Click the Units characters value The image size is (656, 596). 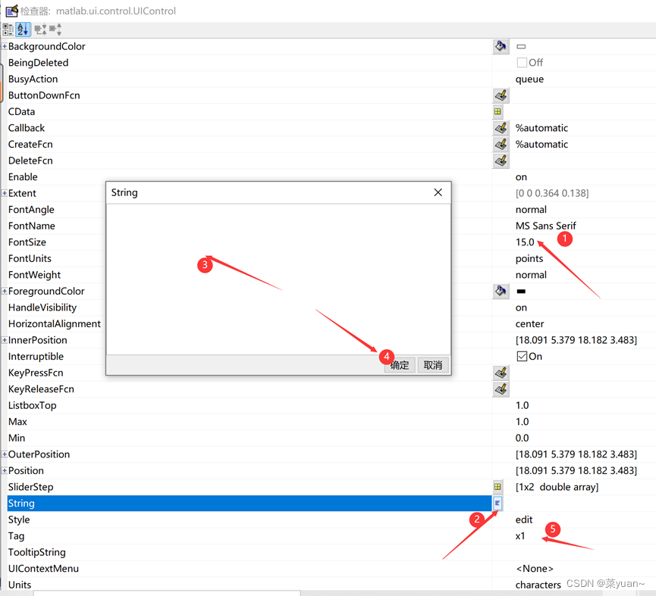pos(538,585)
